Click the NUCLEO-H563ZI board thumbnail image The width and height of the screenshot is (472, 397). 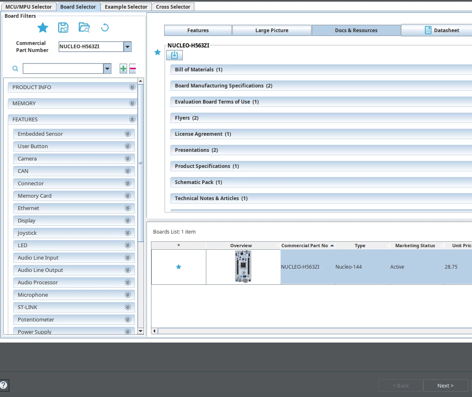pyautogui.click(x=243, y=267)
